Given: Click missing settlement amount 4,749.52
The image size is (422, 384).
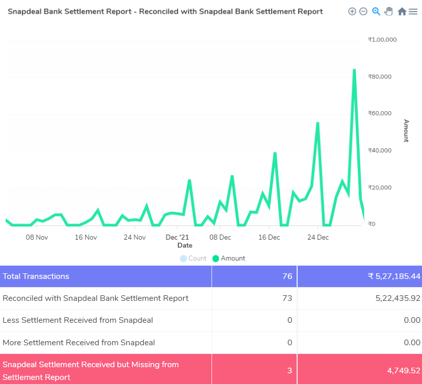Looking at the screenshot, I should pos(404,371).
